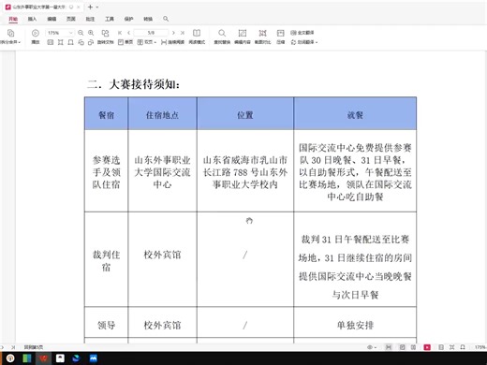Open the red app icon in the taskbar

click(x=44, y=358)
